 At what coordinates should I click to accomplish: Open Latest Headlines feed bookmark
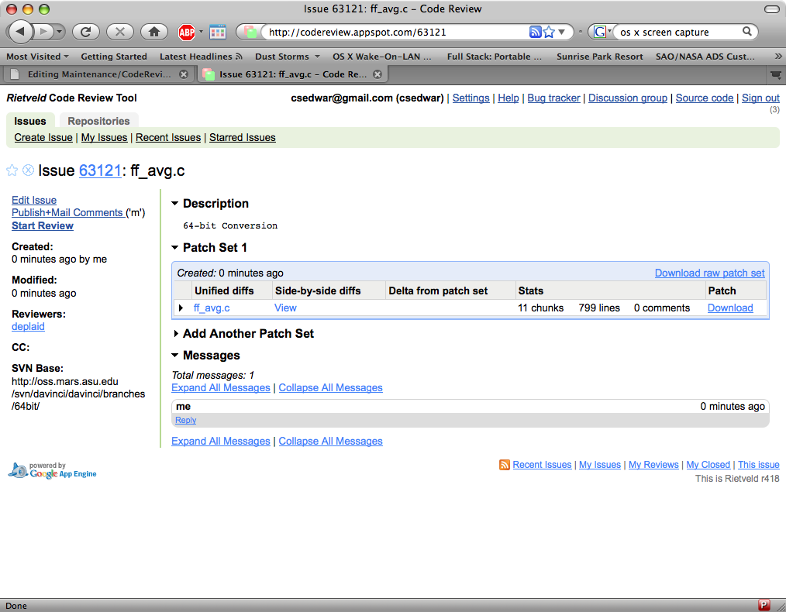[x=201, y=57]
